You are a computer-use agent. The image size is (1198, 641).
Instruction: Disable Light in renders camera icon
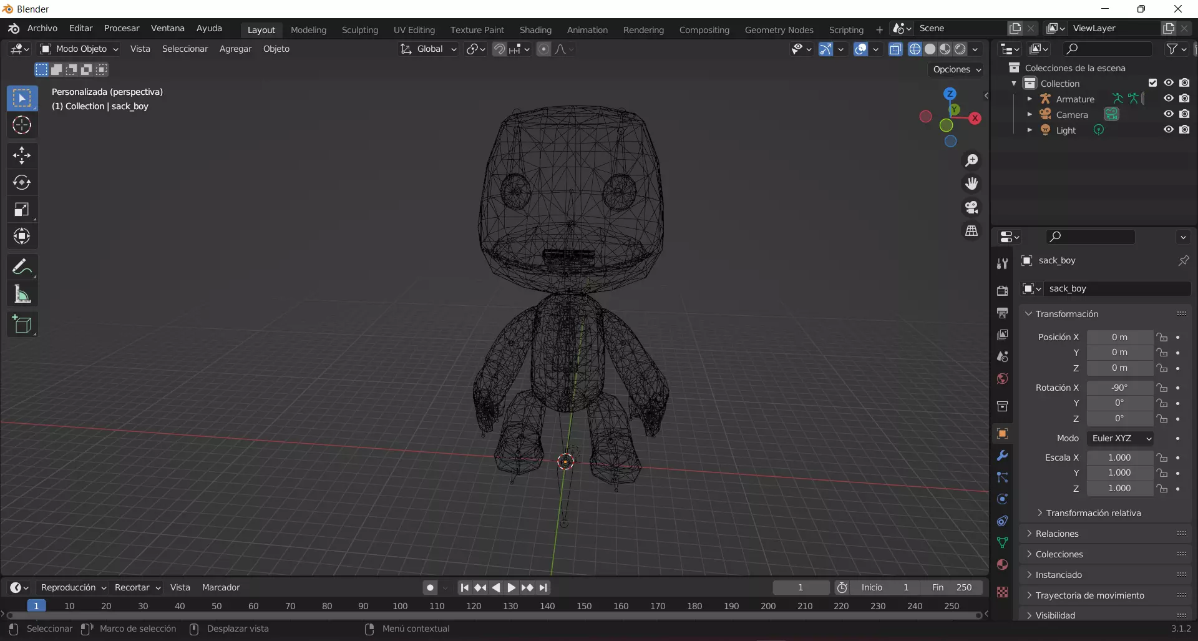pyautogui.click(x=1184, y=130)
